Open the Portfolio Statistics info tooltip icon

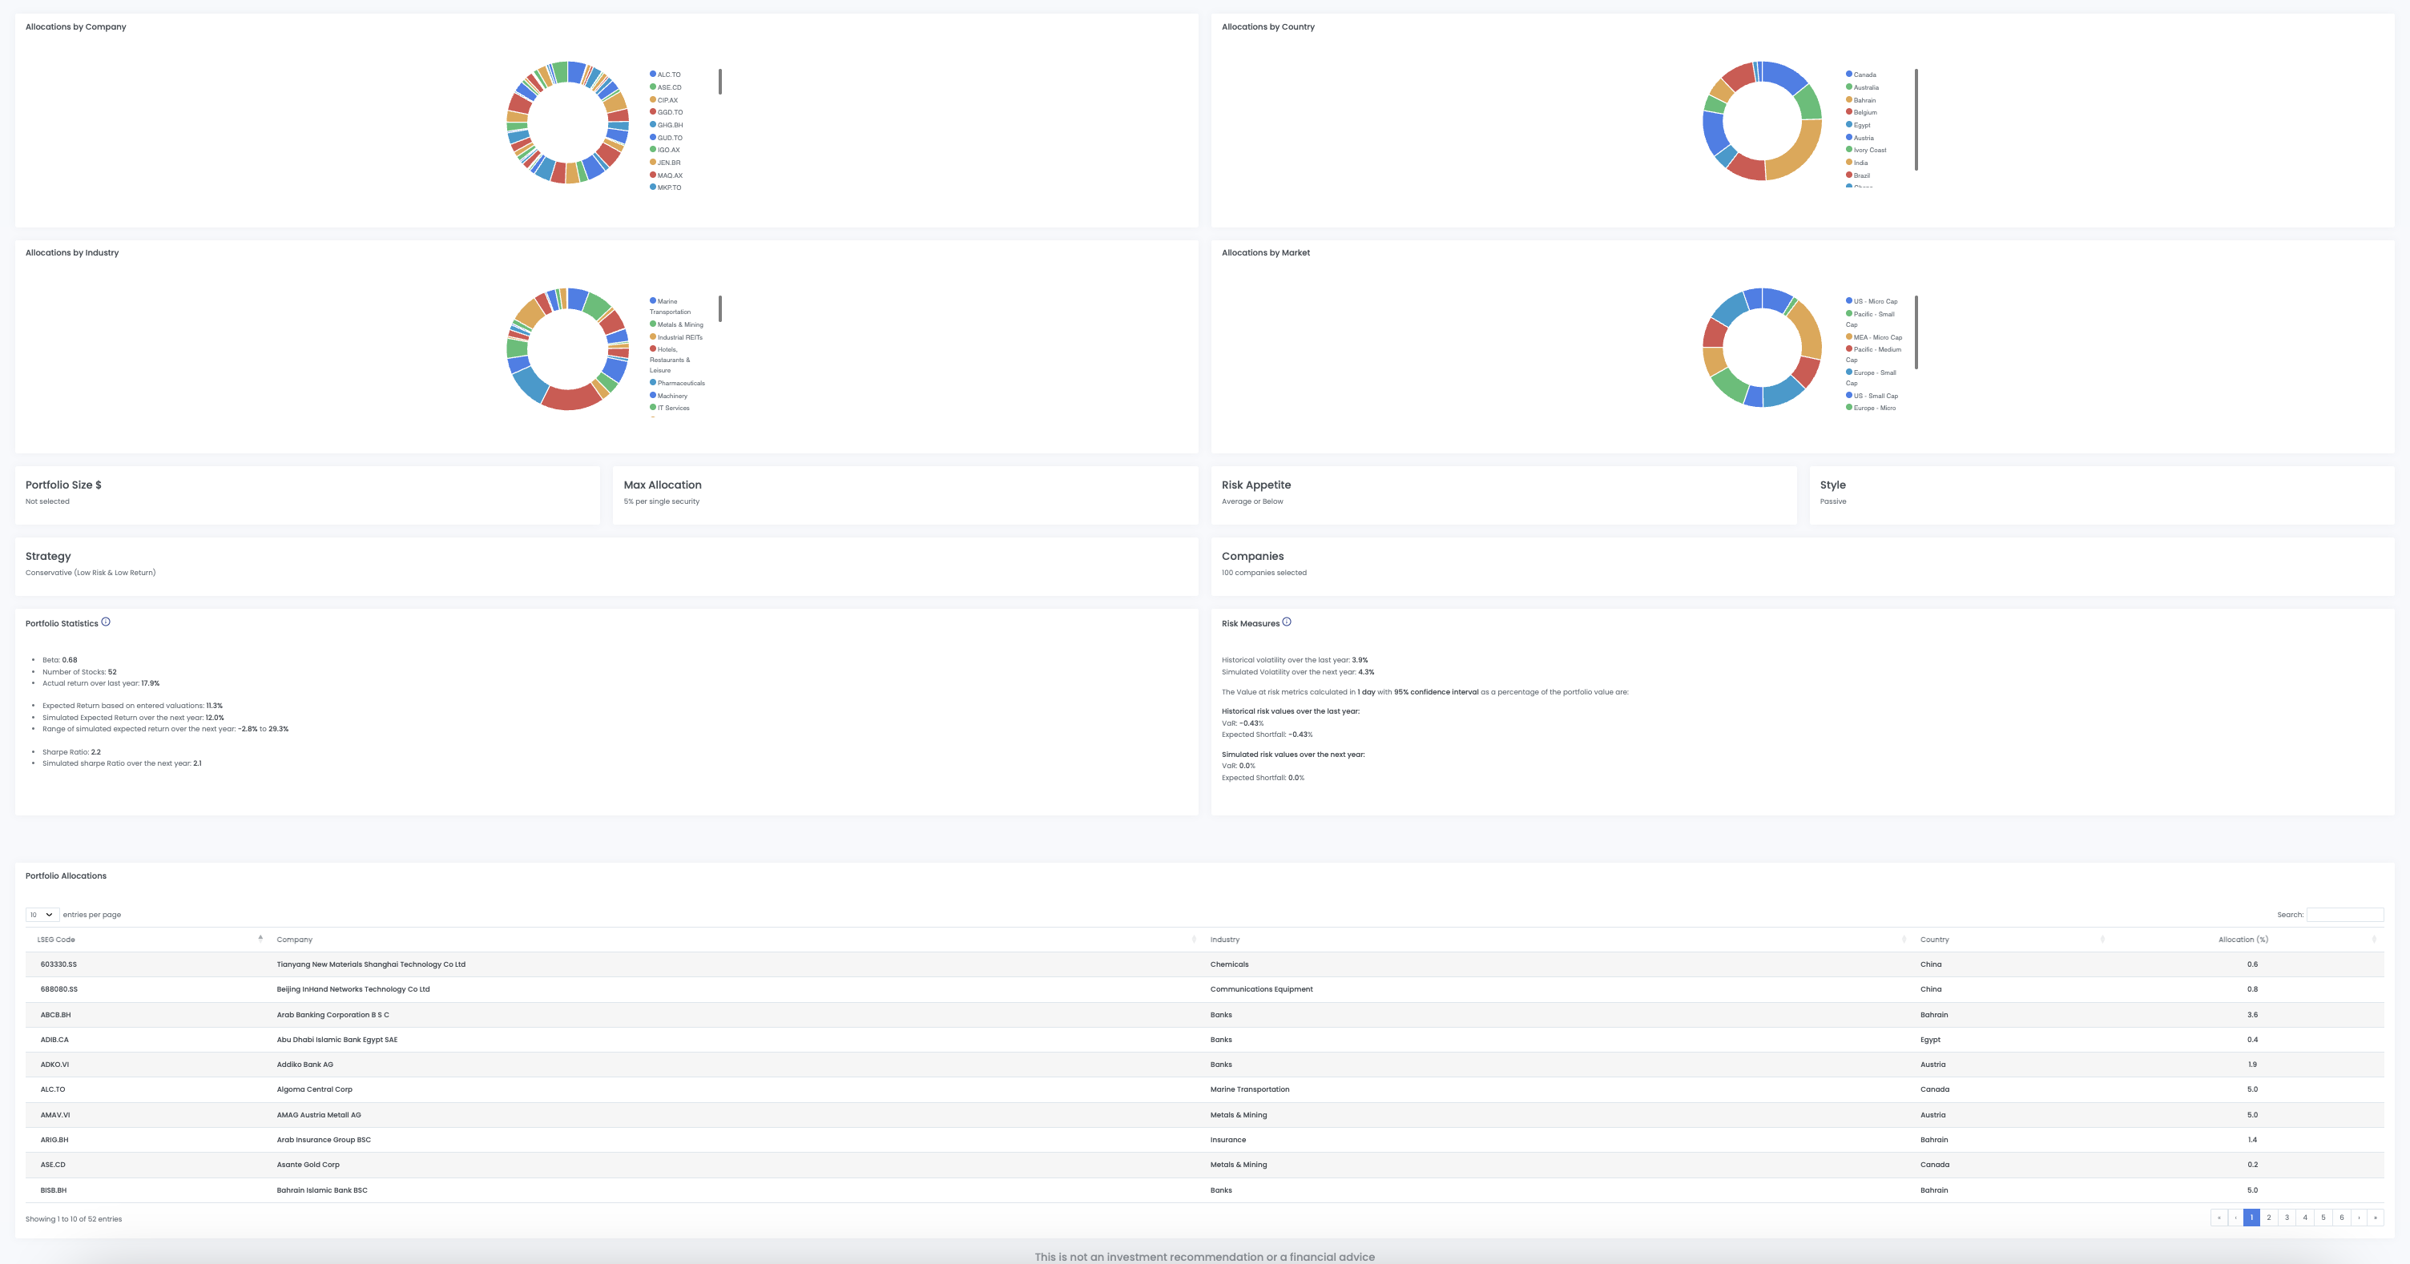point(106,622)
